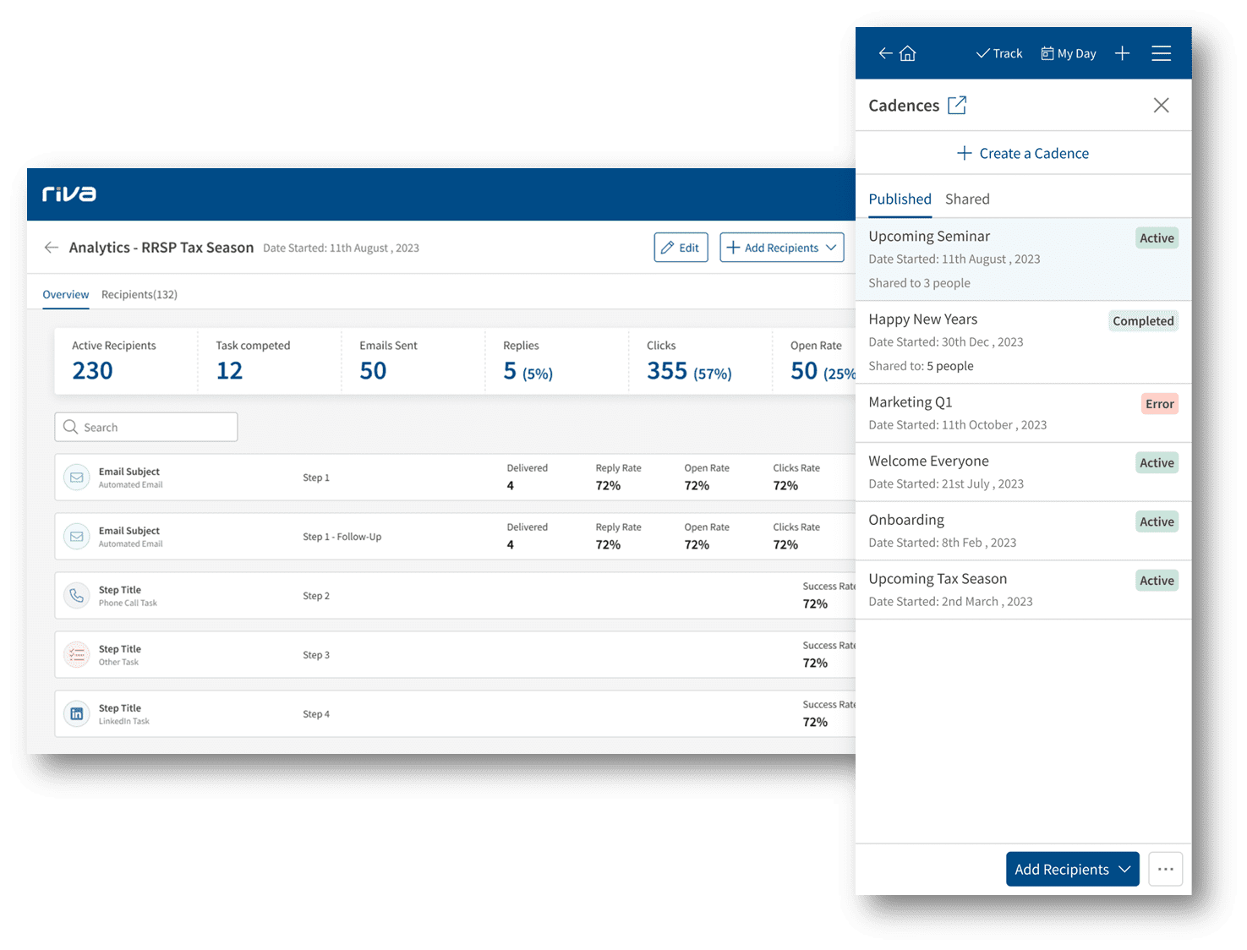Click the plus icon to add a new item
1247x950 pixels.
point(1122,52)
